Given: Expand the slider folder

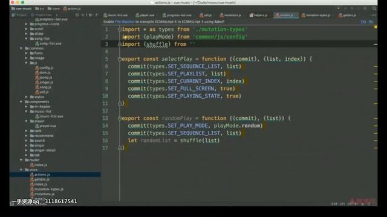Looking at the screenshot, I should tap(26, 34).
